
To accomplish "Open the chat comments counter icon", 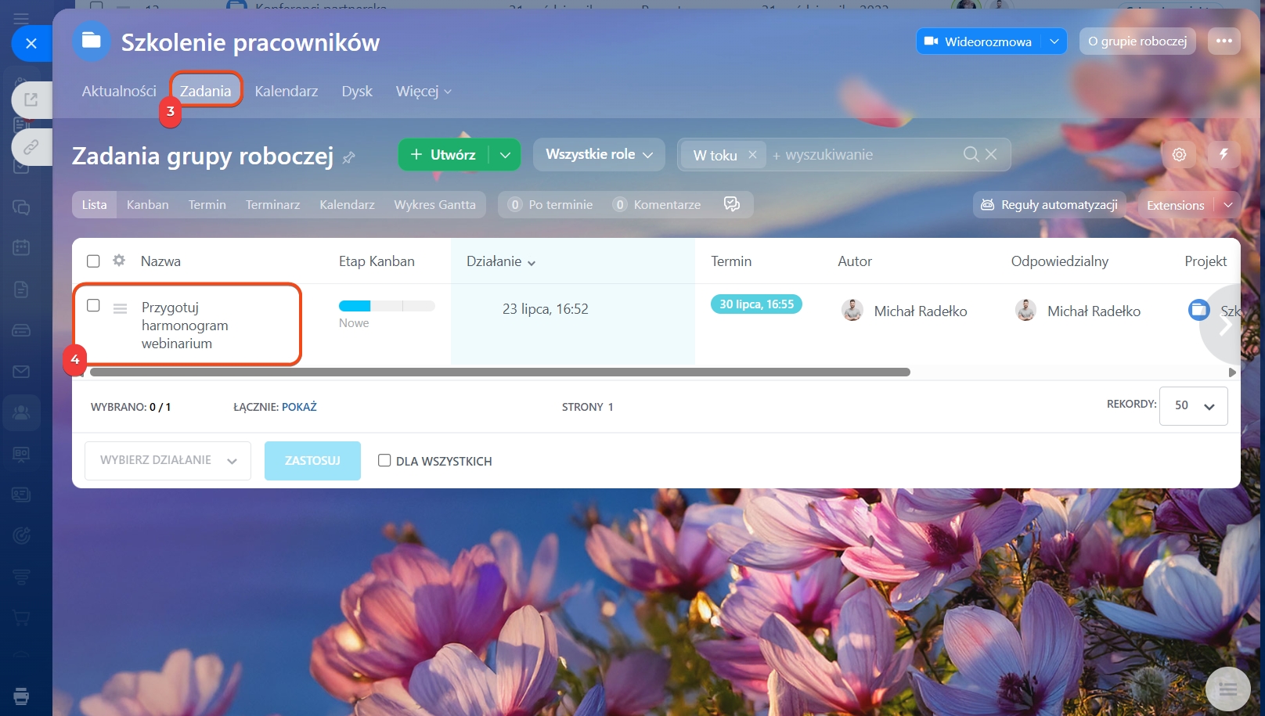I will coord(732,204).
